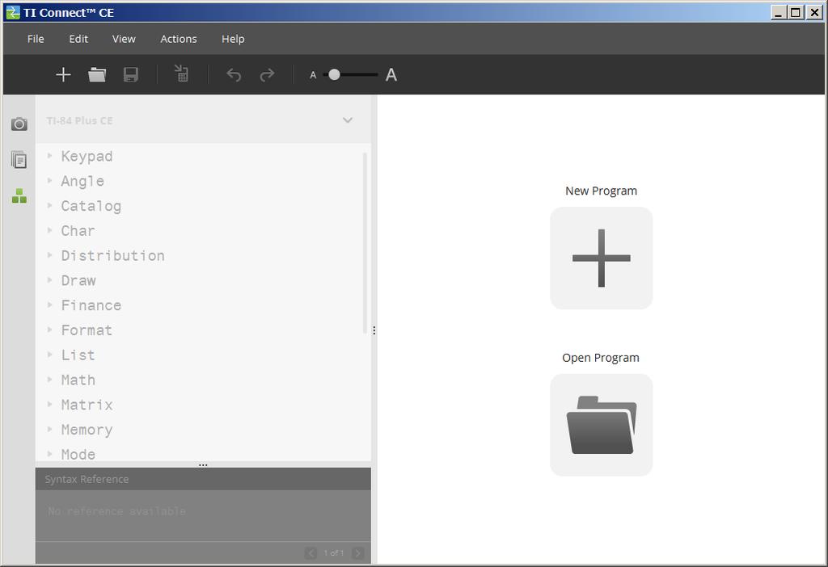Click the 'No reference available' text
Viewport: 828px width, 567px height.
116,511
